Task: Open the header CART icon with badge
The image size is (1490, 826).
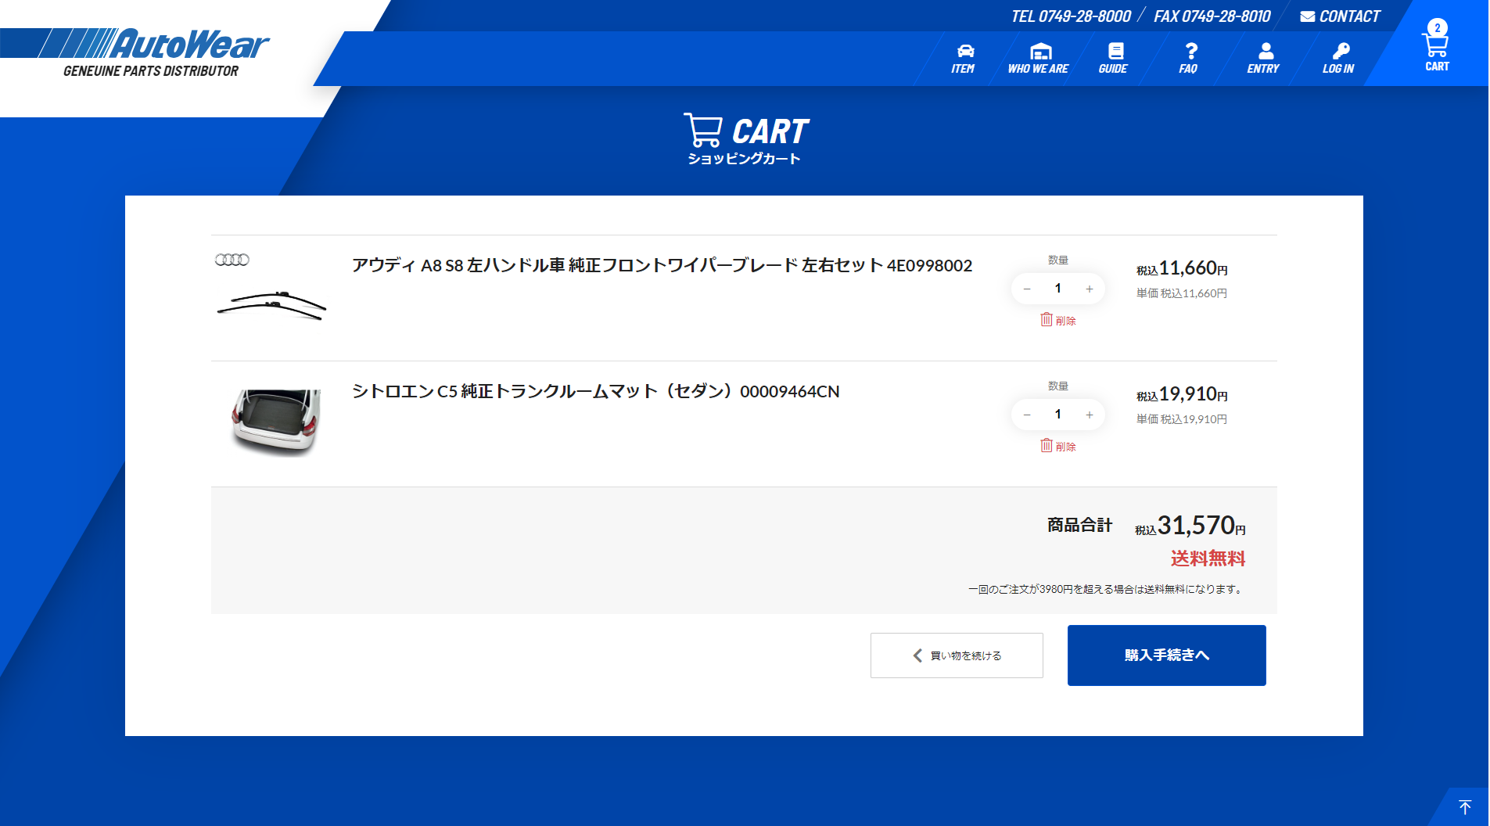Action: click(1437, 47)
